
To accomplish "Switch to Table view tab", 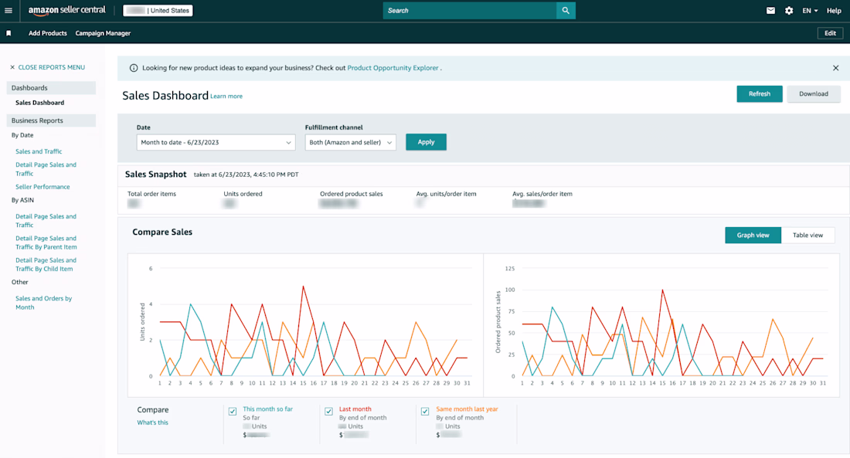I will (x=807, y=236).
